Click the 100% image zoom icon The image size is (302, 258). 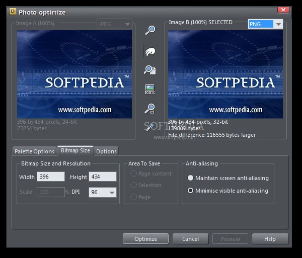point(150,90)
